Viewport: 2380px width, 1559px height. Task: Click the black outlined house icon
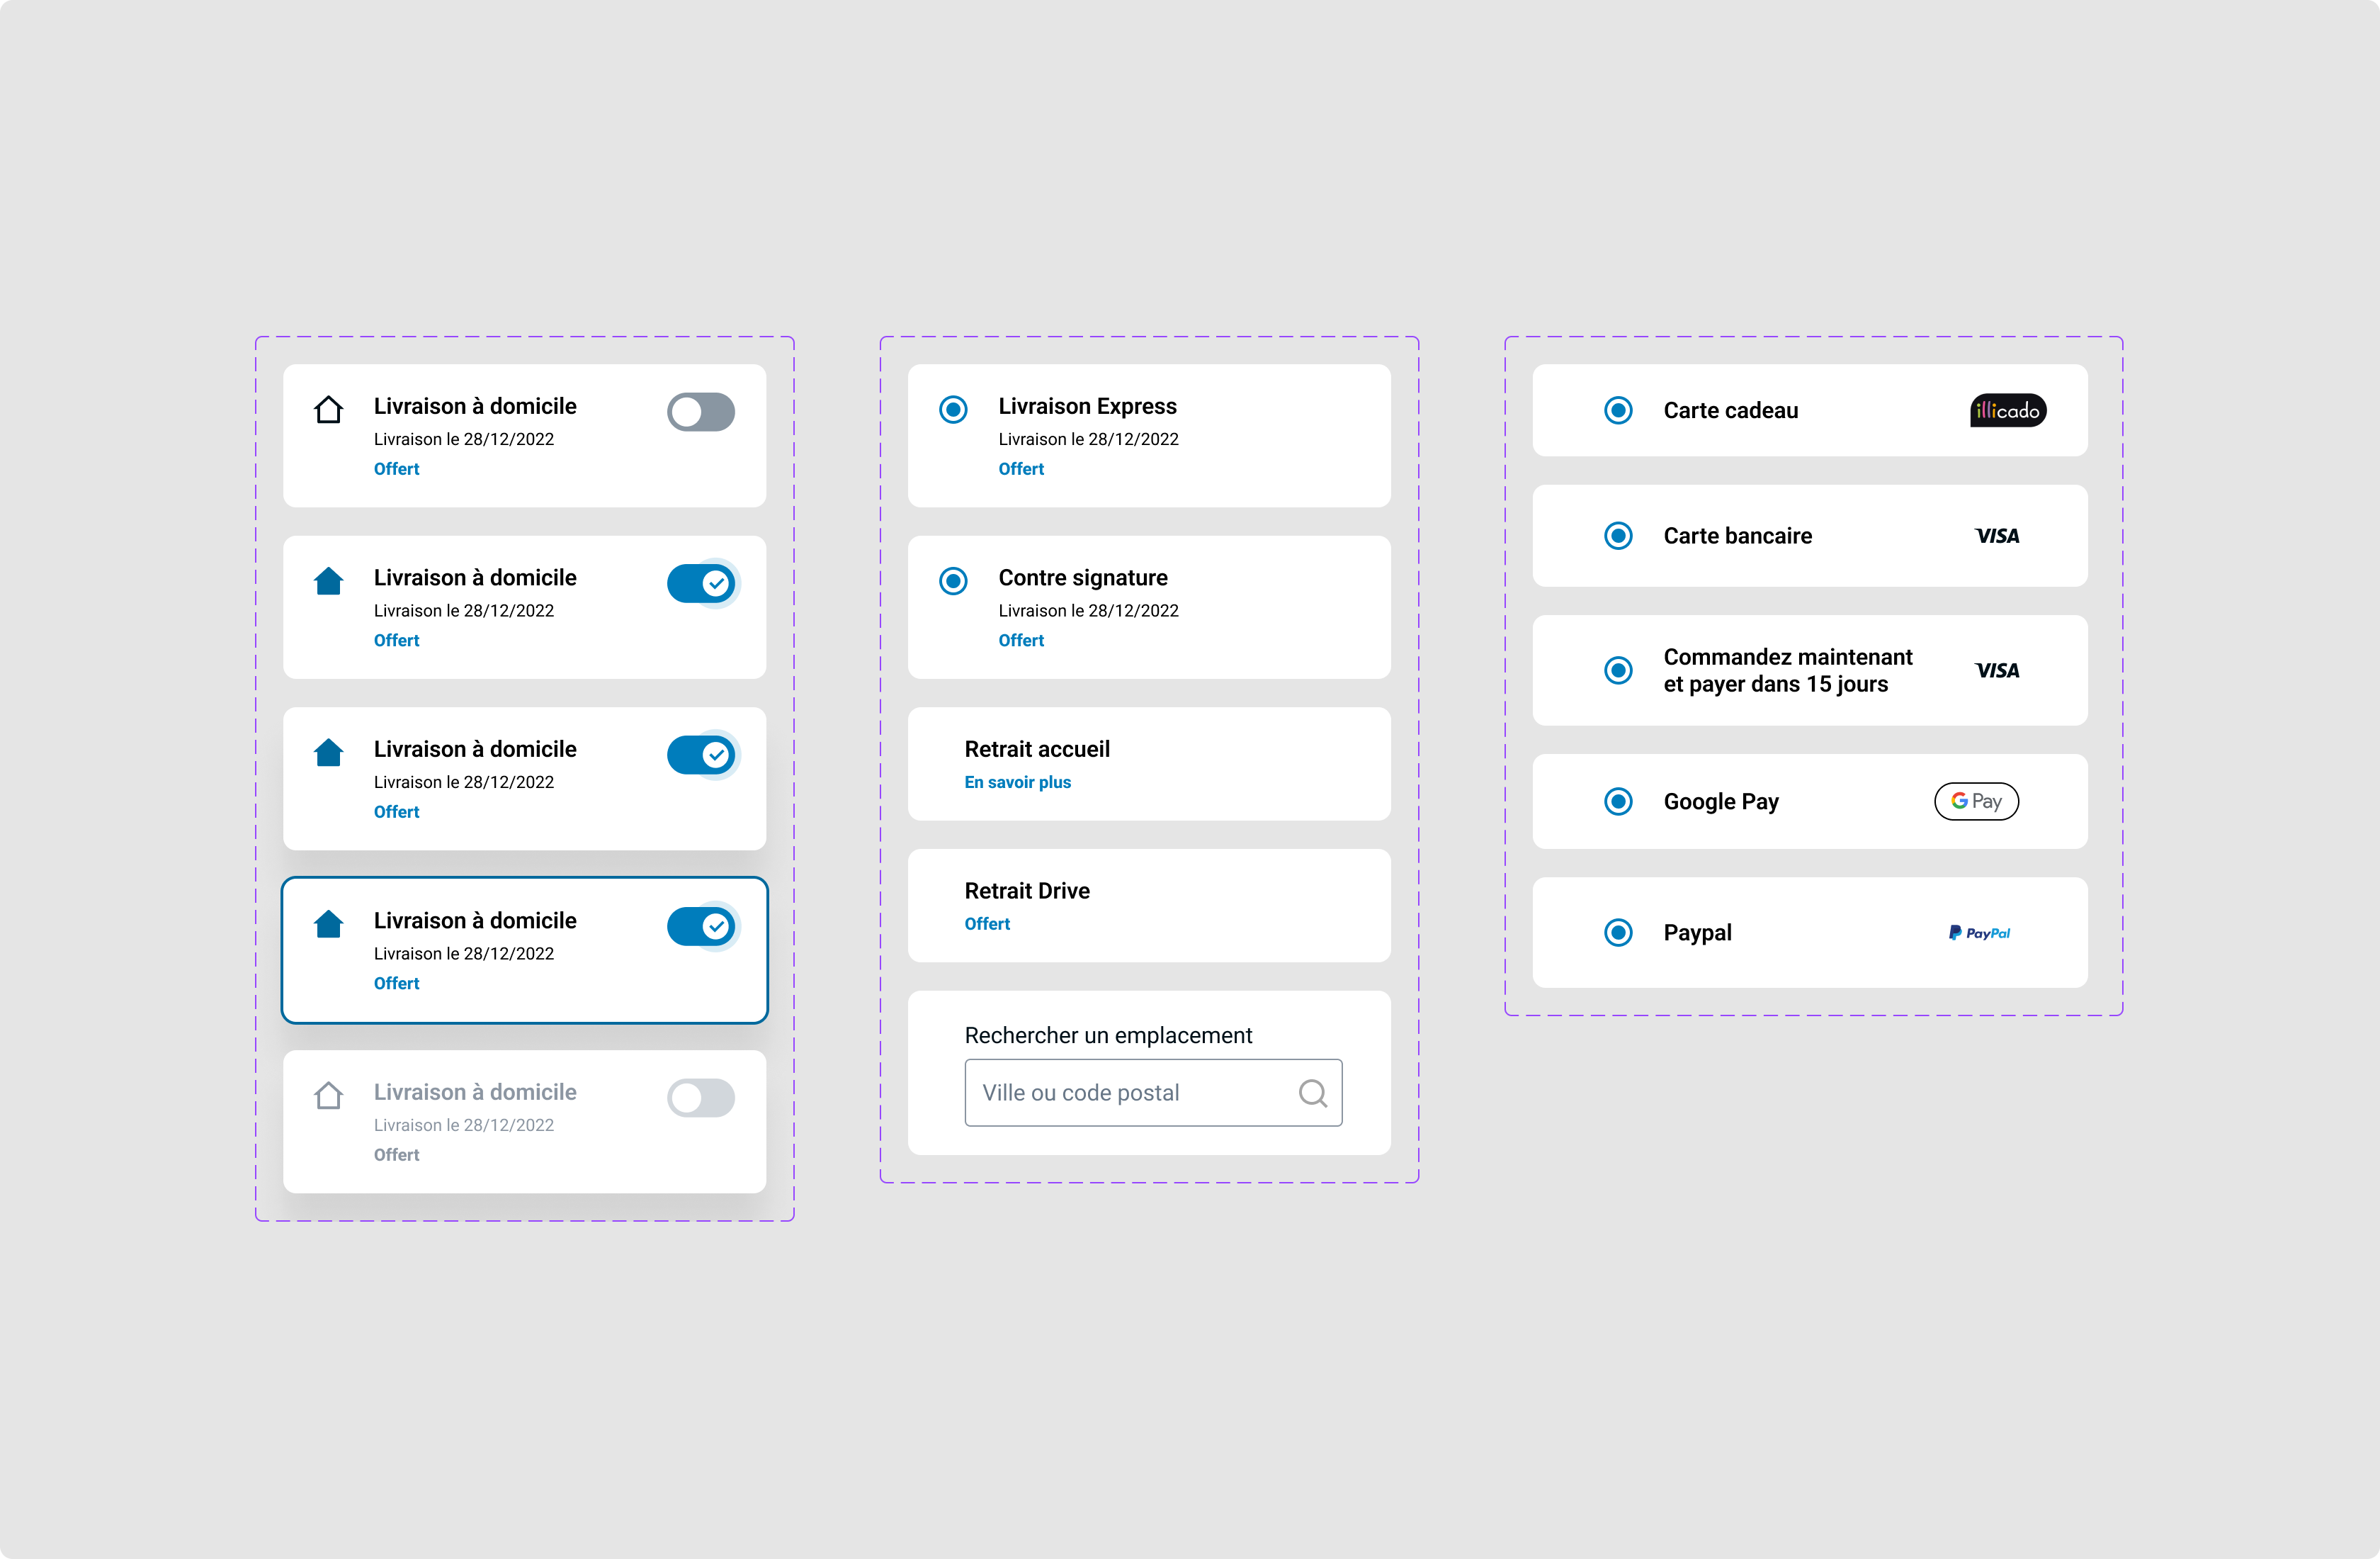click(x=328, y=410)
